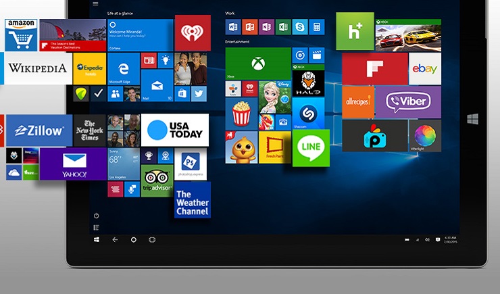Click the volume icon in system tray
Viewport: 500px width, 294px height.
(x=427, y=240)
